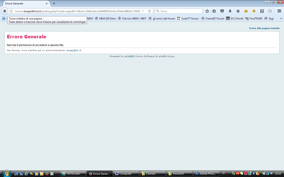Go to the browser home page icon
Image resolution: width=284 pixels, height=177 pixels.
pos(238,11)
